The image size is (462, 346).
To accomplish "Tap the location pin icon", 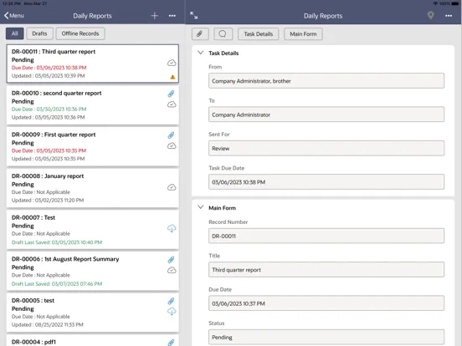I will 430,16.
